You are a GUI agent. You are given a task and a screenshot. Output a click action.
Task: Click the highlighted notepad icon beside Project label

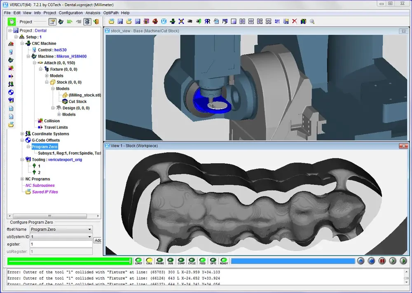click(53, 21)
